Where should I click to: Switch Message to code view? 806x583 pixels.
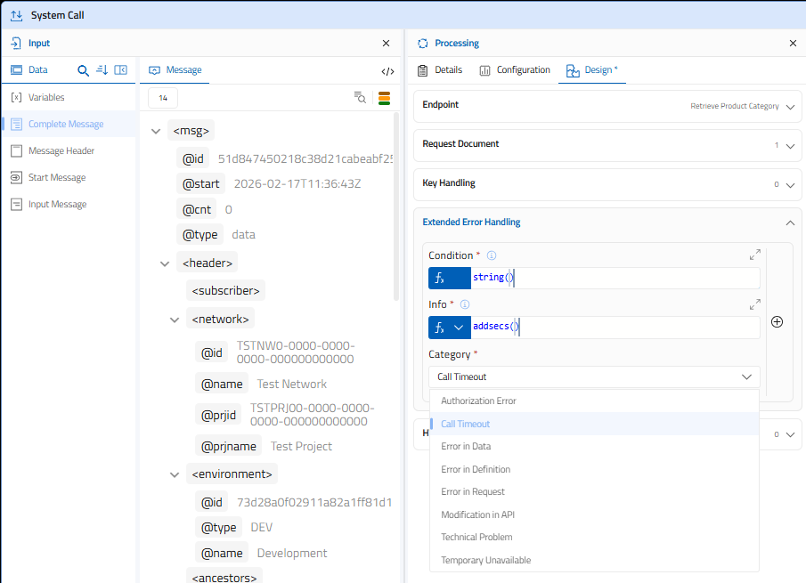(387, 71)
